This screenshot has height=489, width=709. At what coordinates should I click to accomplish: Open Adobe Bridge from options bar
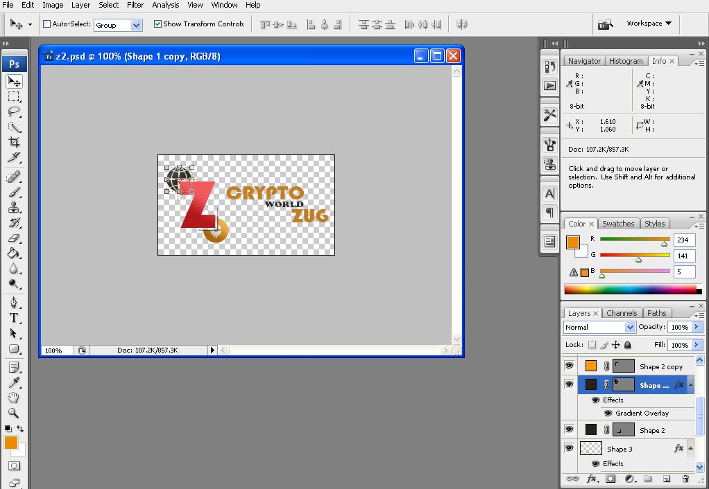point(605,24)
